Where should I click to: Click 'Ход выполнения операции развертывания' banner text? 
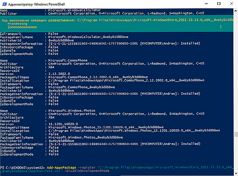click(38, 20)
